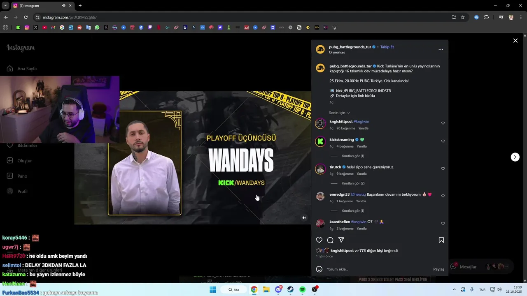527x296 pixels.
Task: Like emredgn33's comment heart
Action: 443,196
